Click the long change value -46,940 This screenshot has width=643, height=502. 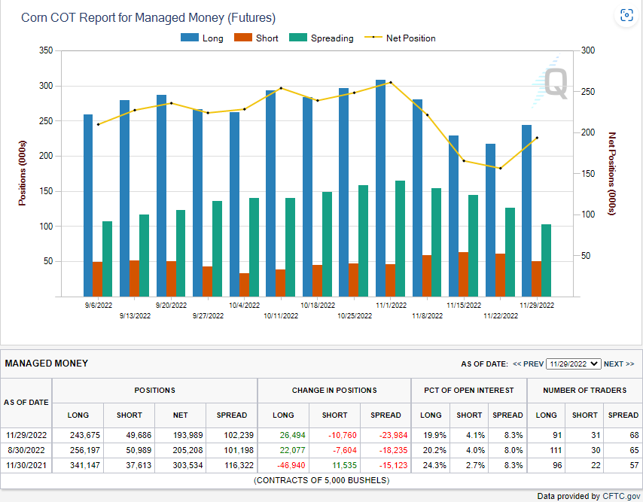click(x=291, y=466)
